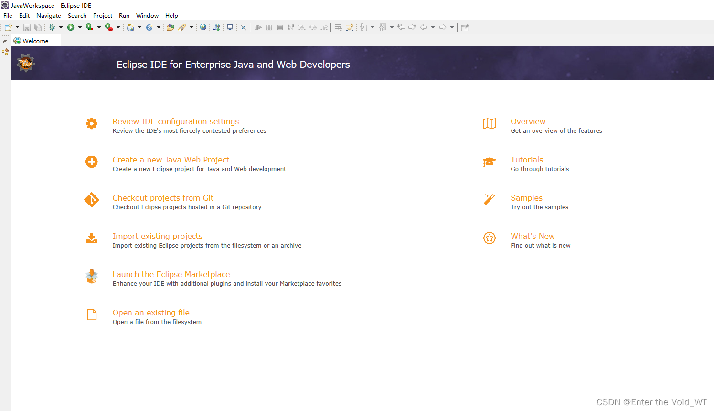
Task: Click the Coverage run icon
Action: tap(89, 27)
